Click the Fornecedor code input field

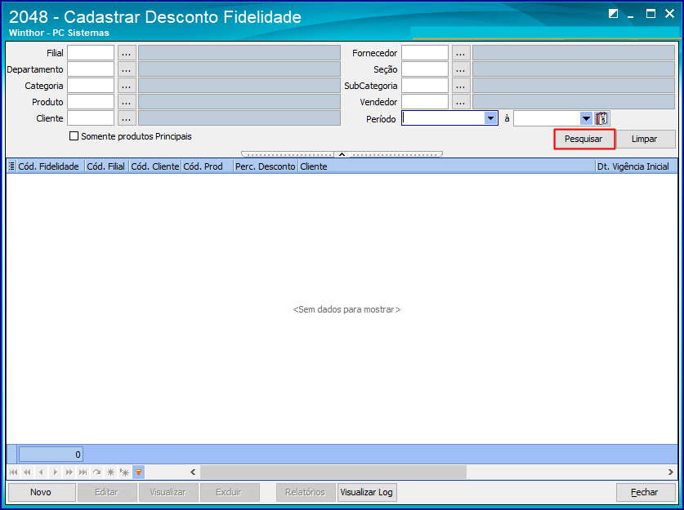coord(425,53)
